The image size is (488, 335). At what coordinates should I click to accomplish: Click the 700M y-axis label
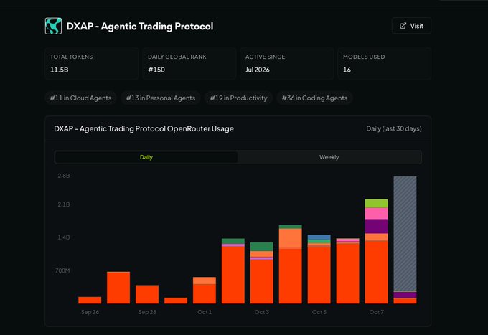coord(62,270)
